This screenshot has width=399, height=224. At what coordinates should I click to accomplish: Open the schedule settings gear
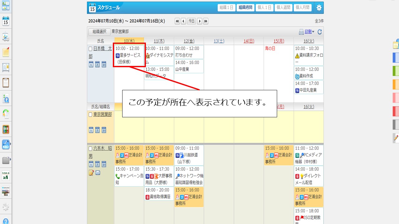pyautogui.click(x=319, y=8)
